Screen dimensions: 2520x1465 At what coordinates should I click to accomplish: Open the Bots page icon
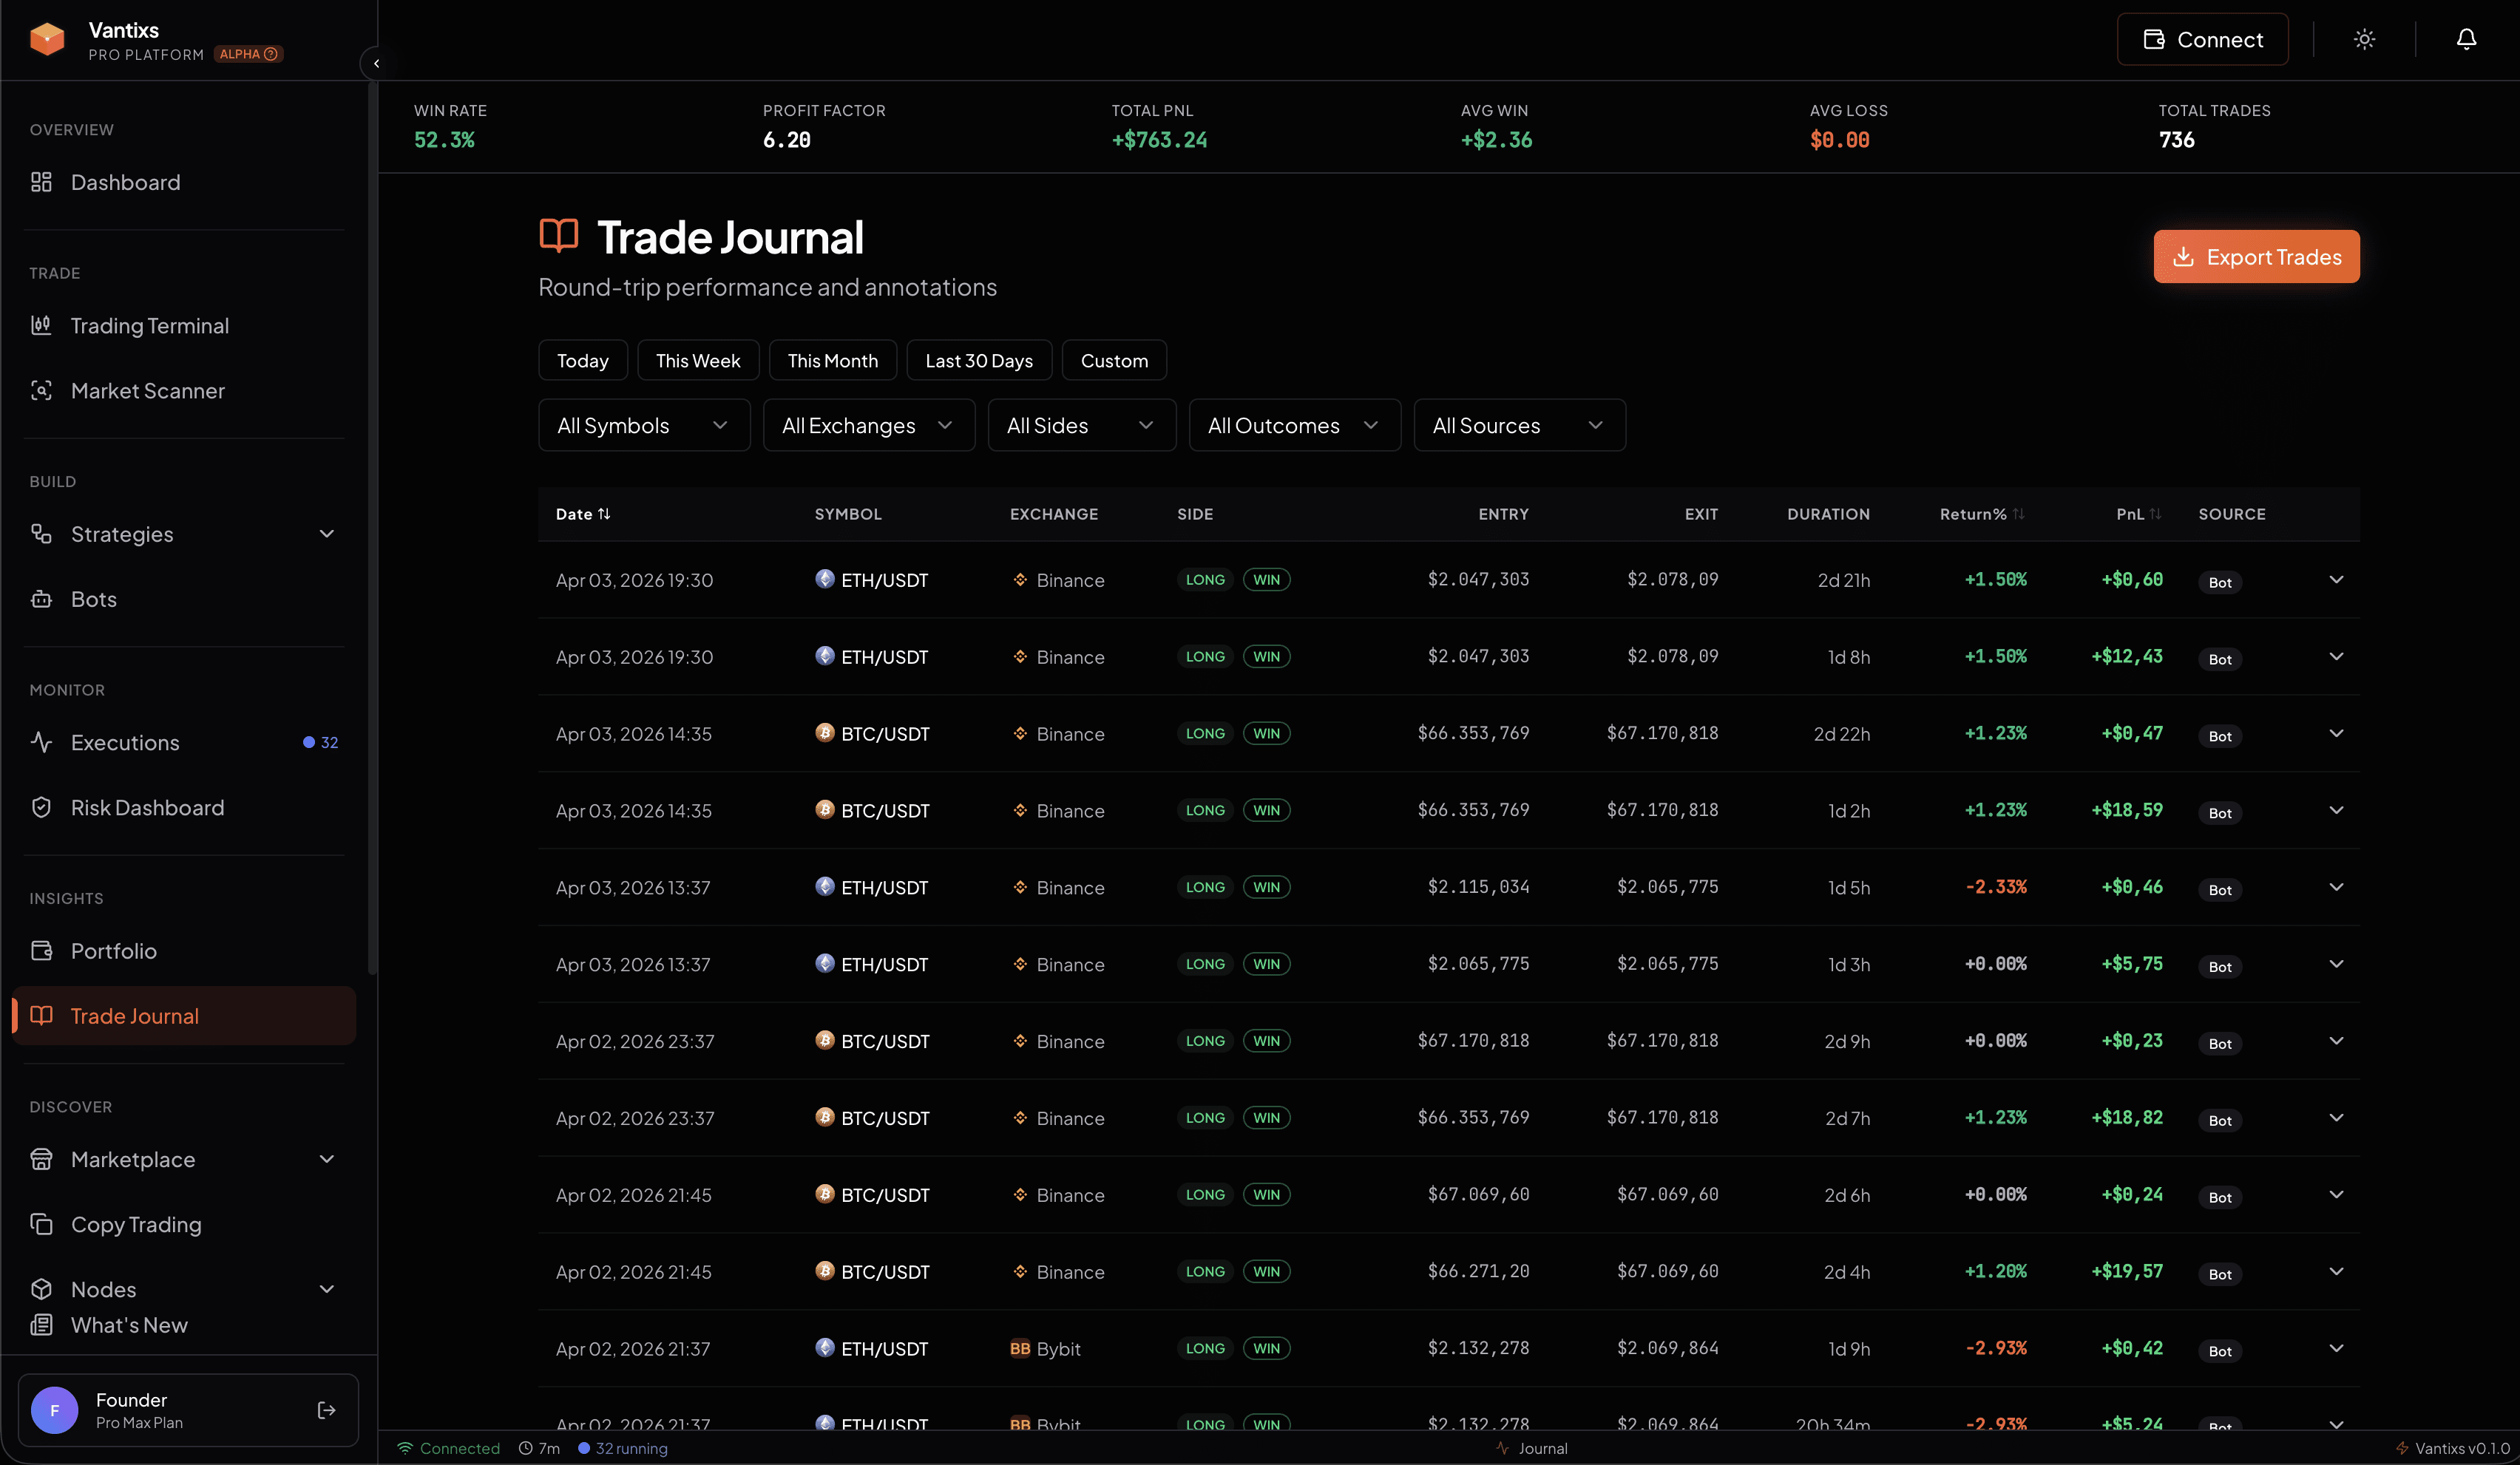coord(41,599)
